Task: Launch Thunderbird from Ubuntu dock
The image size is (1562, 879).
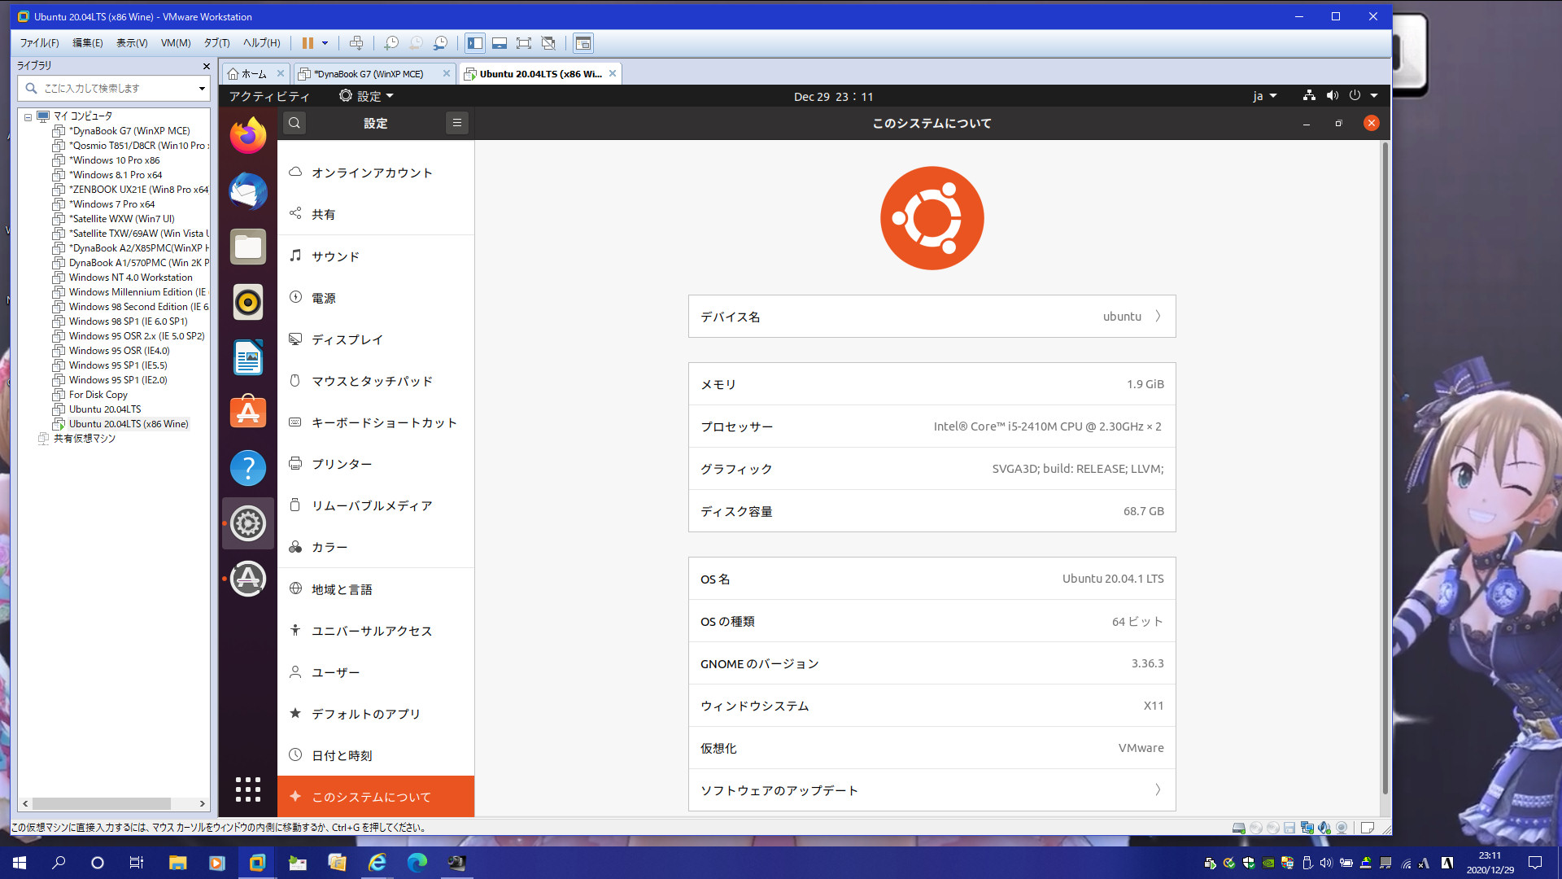Action: click(248, 192)
